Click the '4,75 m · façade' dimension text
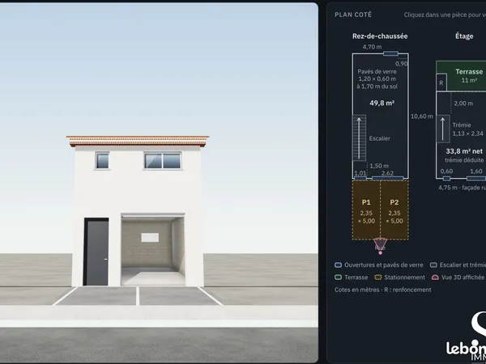The height and width of the screenshot is (364, 486). [463, 188]
